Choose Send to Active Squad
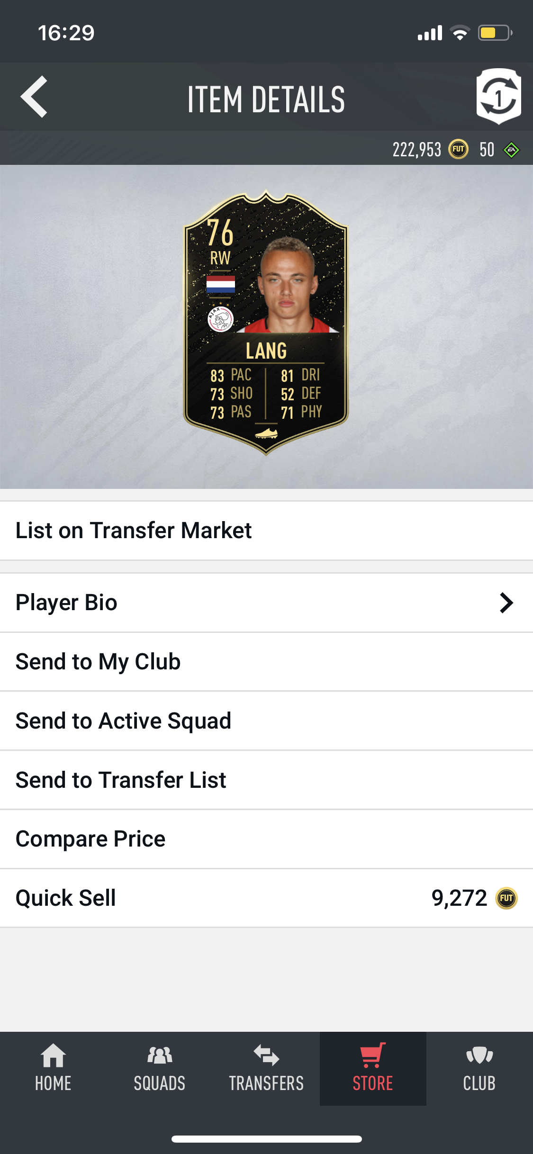Screen dimensions: 533x1154 coord(266,721)
